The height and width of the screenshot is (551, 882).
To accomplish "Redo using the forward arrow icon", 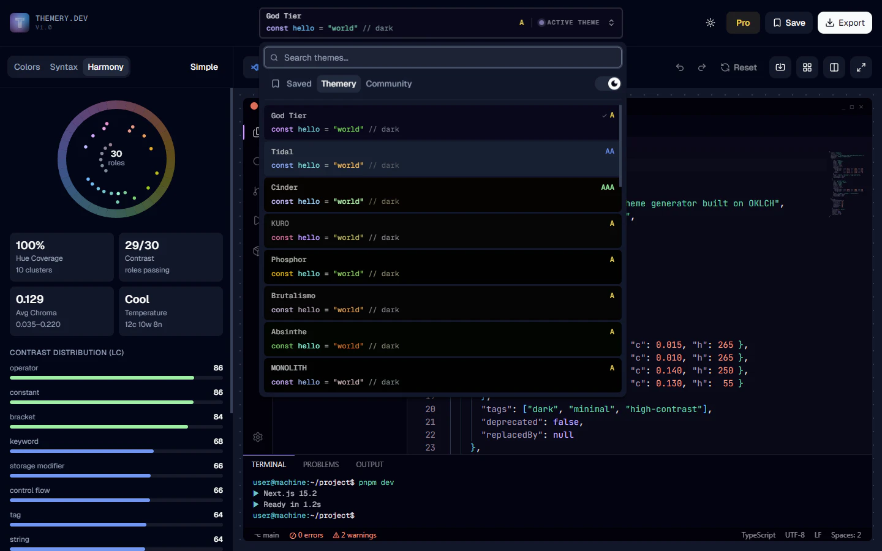I will pyautogui.click(x=701, y=67).
